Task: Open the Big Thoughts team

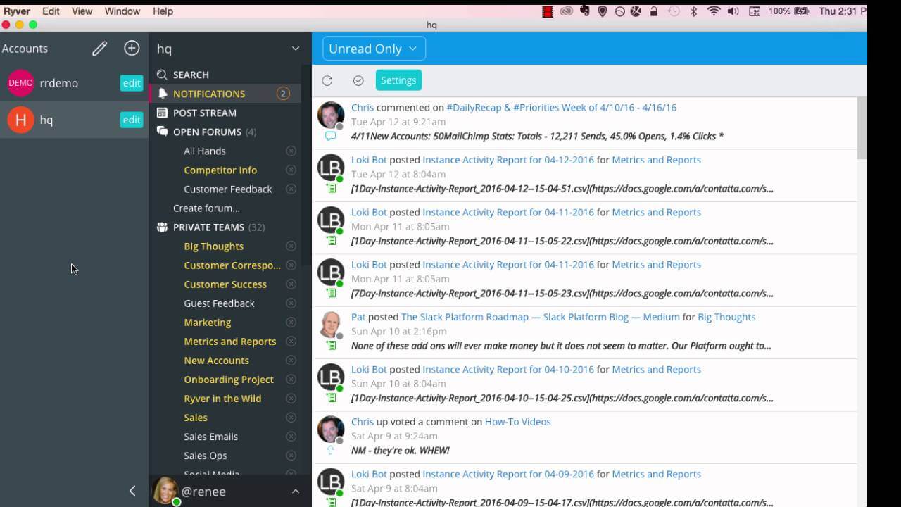Action: click(213, 246)
